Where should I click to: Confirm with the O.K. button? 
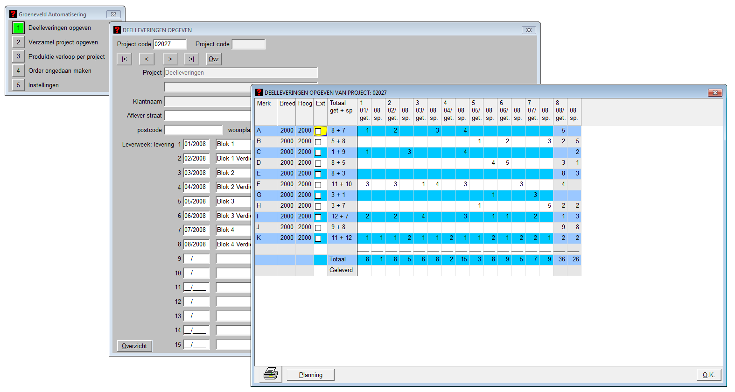[x=709, y=375]
